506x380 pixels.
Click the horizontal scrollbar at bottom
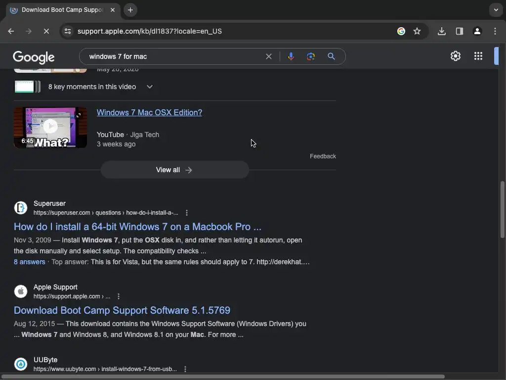pyautogui.click(x=223, y=377)
